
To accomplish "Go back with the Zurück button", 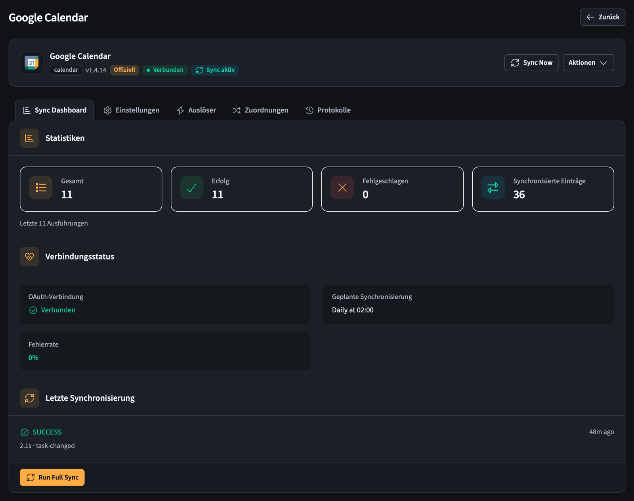I will pyautogui.click(x=602, y=17).
